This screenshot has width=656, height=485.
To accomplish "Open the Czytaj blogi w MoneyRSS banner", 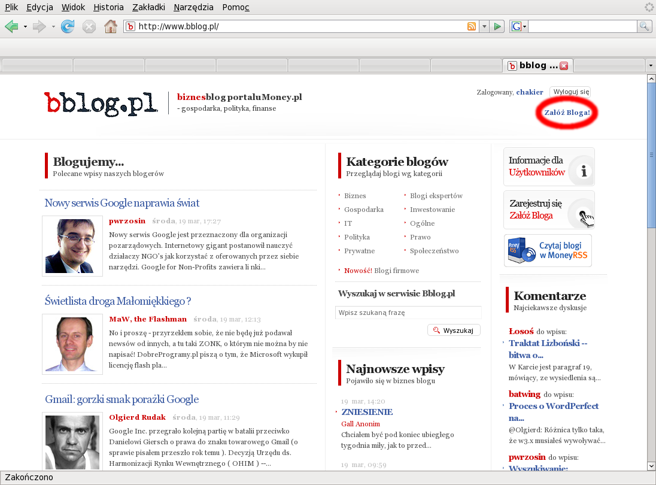I will click(x=548, y=250).
